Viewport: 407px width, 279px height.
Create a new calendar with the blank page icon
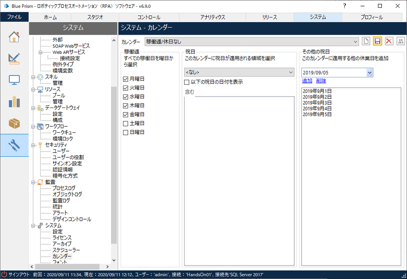[366, 41]
